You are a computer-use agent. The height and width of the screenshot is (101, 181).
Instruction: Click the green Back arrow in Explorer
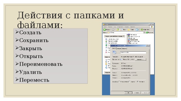point(104,30)
